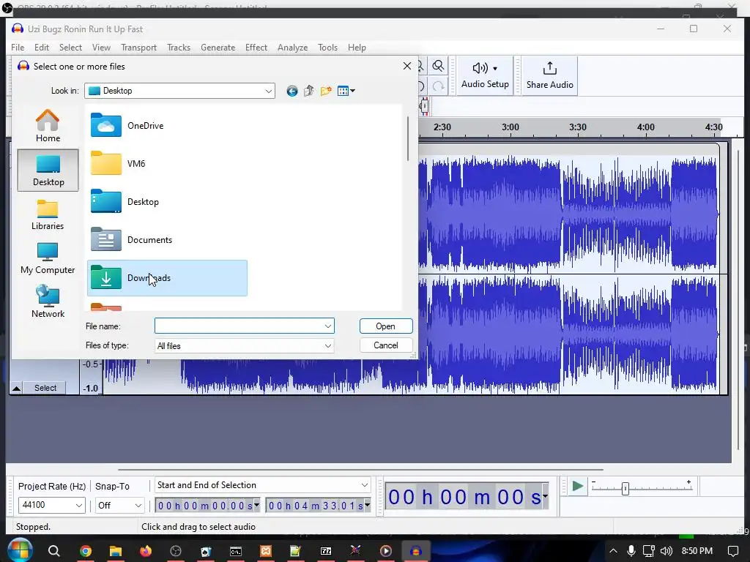Open the Transport menu
The width and height of the screenshot is (750, 562).
click(x=138, y=48)
